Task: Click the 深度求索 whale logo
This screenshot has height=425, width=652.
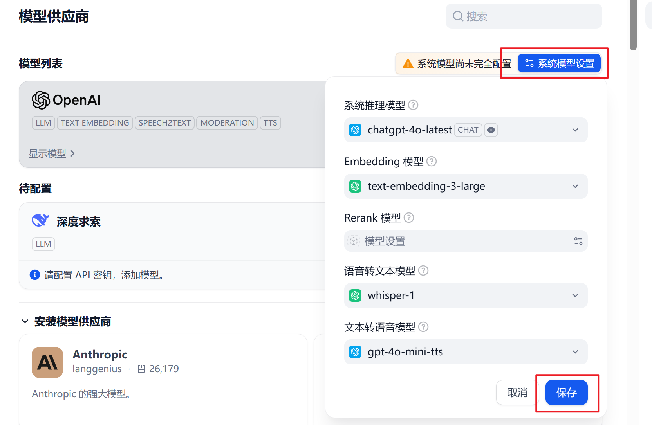Action: [41, 220]
